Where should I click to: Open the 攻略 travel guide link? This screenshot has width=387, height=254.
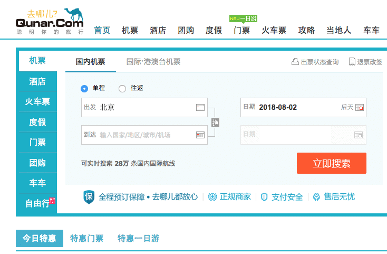[306, 30]
